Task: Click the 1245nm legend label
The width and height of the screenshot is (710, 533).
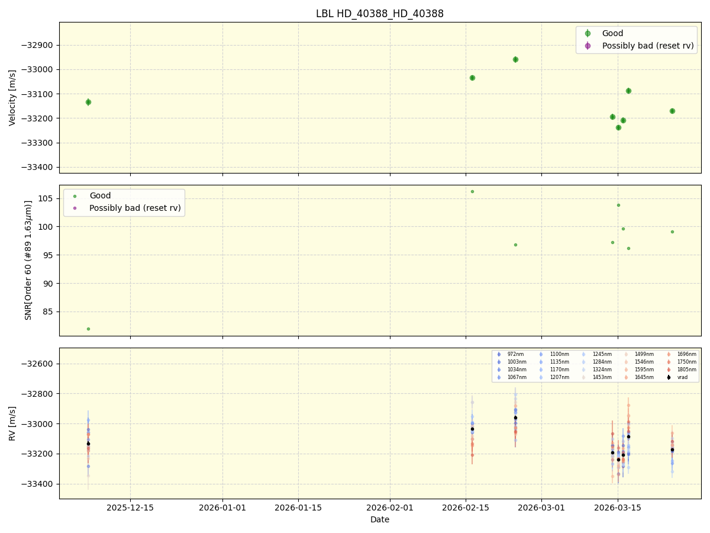Action: [x=602, y=354]
